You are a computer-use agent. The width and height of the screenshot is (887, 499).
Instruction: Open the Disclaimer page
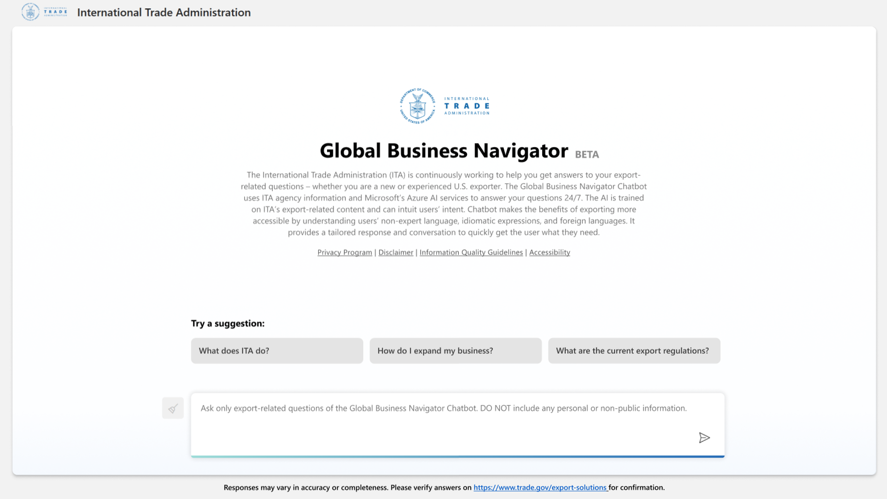[x=395, y=252]
